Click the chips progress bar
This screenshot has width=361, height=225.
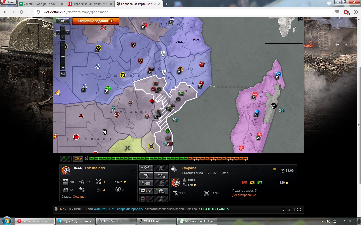click(168, 159)
